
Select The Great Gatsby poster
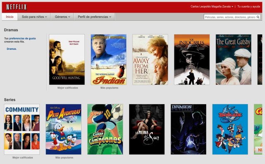pyautogui.click(x=234, y=59)
